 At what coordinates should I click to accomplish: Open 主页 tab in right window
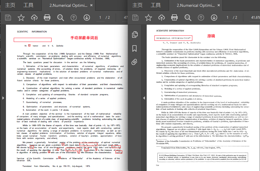point(137,5)
